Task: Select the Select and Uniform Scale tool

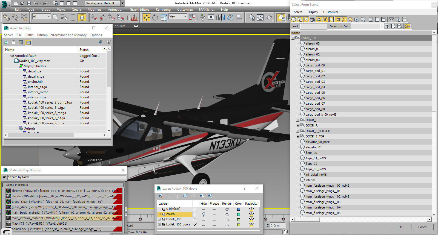Action: pos(164,17)
